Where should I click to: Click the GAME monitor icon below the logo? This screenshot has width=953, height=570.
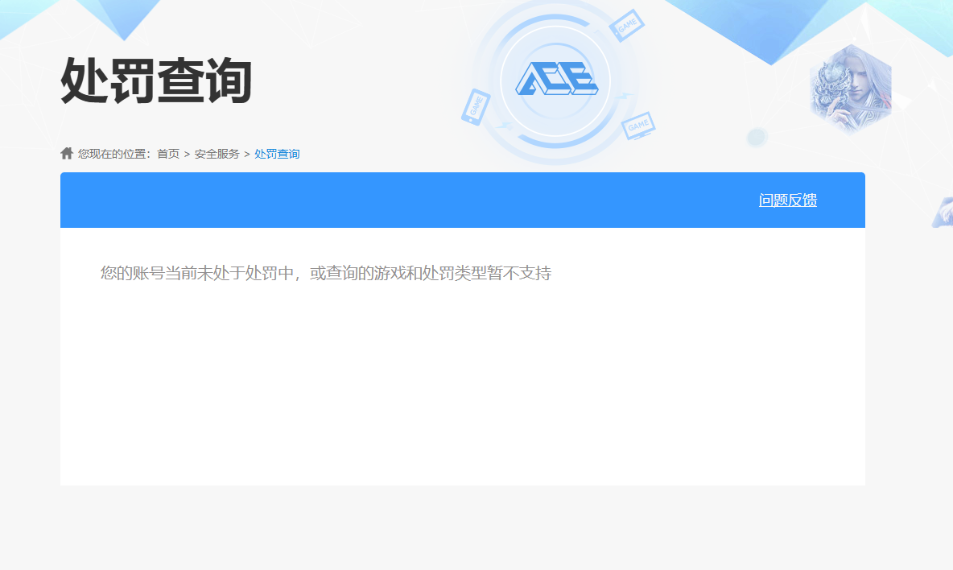click(638, 126)
